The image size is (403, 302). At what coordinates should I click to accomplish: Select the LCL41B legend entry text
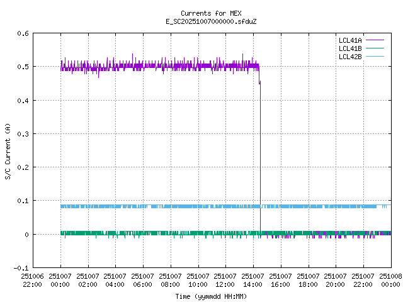click(350, 48)
